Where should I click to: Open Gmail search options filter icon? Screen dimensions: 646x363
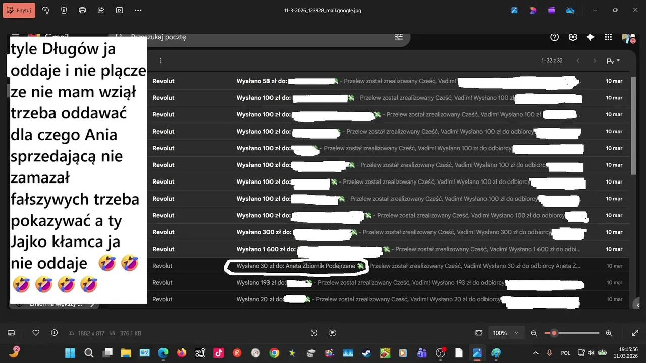pyautogui.click(x=399, y=37)
